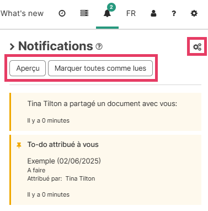
Task: Open the stacked list icon in top bar
Action: click(84, 13)
